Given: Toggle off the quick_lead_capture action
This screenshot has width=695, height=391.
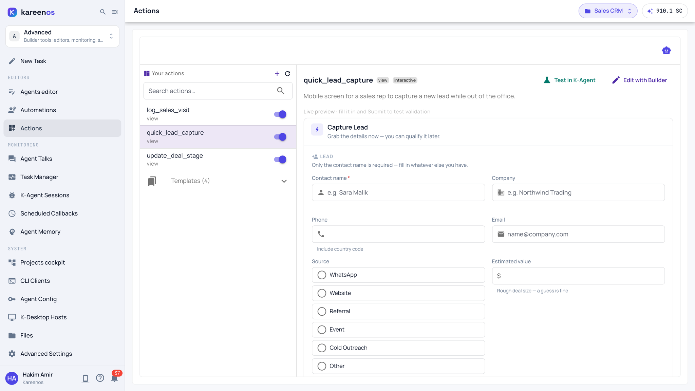Looking at the screenshot, I should coord(280,137).
